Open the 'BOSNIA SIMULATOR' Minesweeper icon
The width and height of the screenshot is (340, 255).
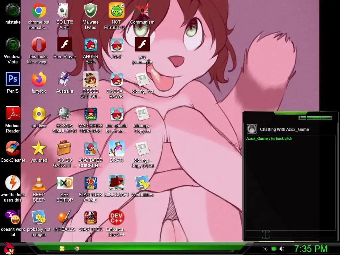tap(64, 114)
